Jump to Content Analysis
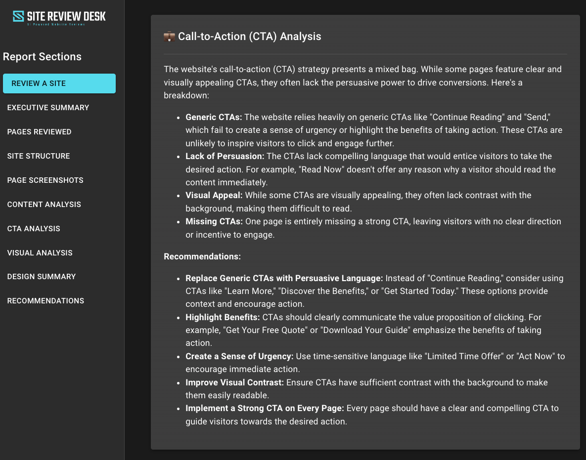586x460 pixels. [44, 205]
